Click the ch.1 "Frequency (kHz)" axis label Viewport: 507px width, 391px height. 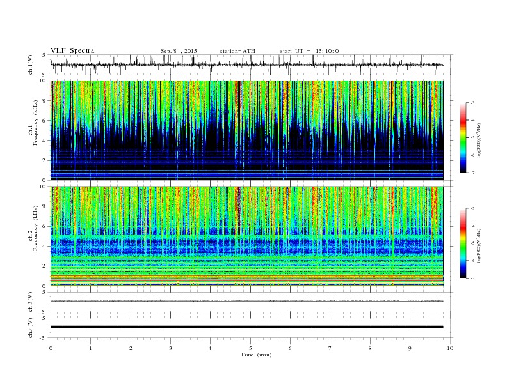point(36,123)
